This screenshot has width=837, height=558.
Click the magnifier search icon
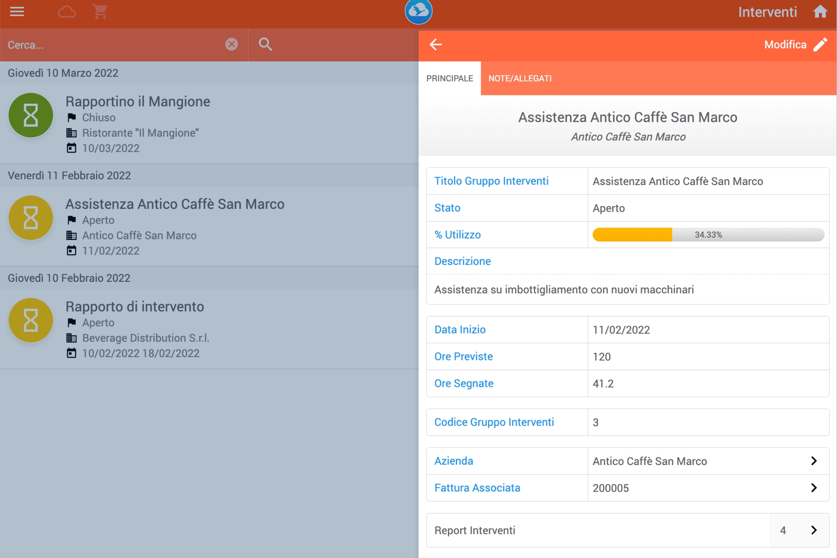(x=266, y=44)
